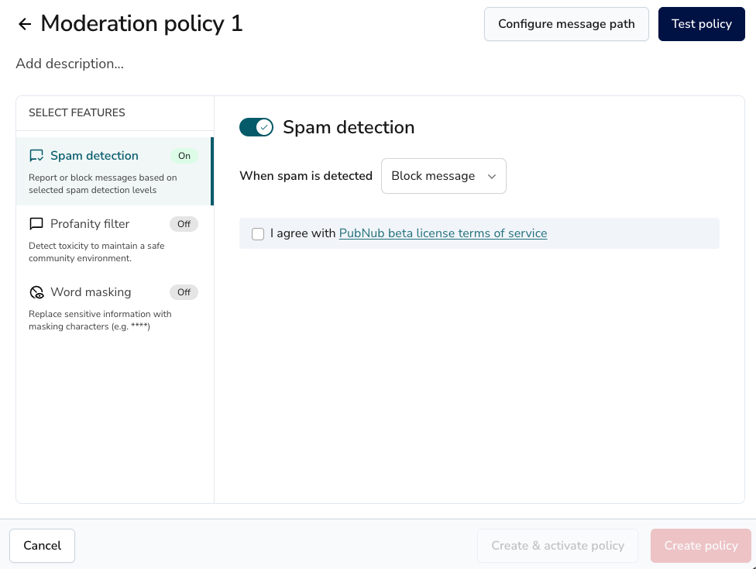Open Configure message path
This screenshot has width=756, height=569.
click(x=566, y=24)
